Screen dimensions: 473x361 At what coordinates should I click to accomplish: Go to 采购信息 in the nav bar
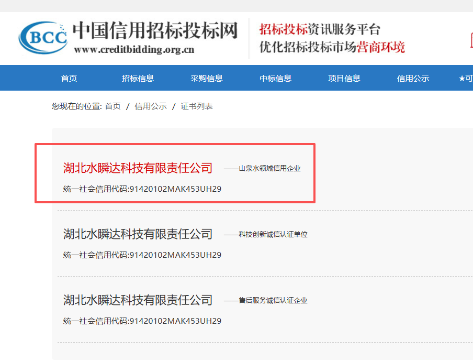pyautogui.click(x=207, y=78)
